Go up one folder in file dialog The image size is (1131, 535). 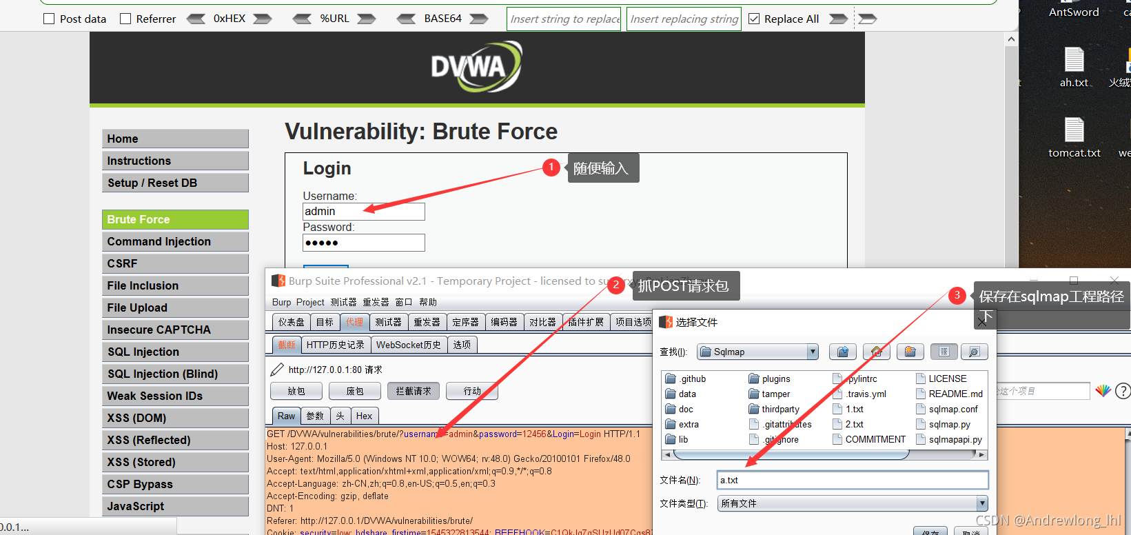click(x=843, y=352)
